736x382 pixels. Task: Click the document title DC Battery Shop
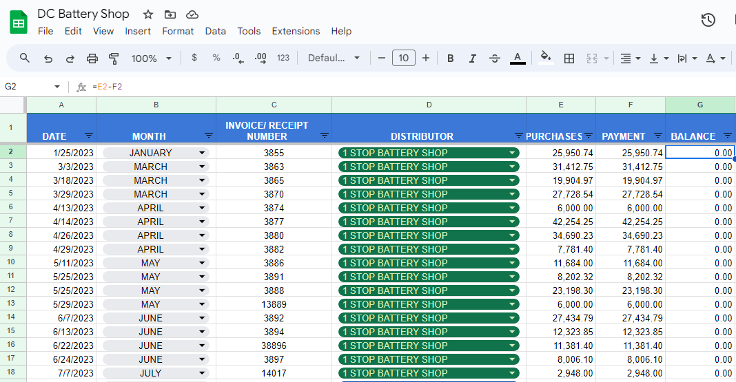coord(83,14)
